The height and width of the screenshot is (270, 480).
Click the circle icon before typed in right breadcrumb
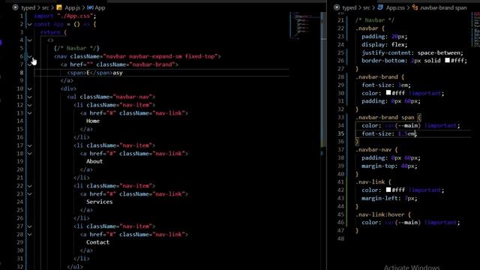coord(337,7)
